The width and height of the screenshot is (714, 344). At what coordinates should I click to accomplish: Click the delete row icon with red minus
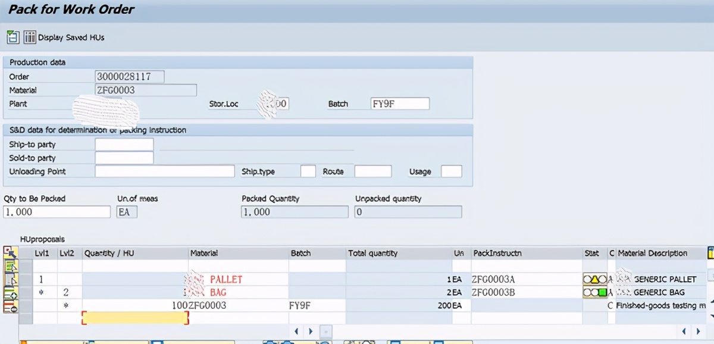pos(10,306)
